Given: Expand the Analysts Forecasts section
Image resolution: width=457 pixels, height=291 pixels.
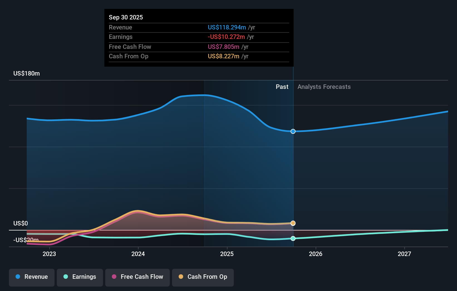Looking at the screenshot, I should point(324,87).
